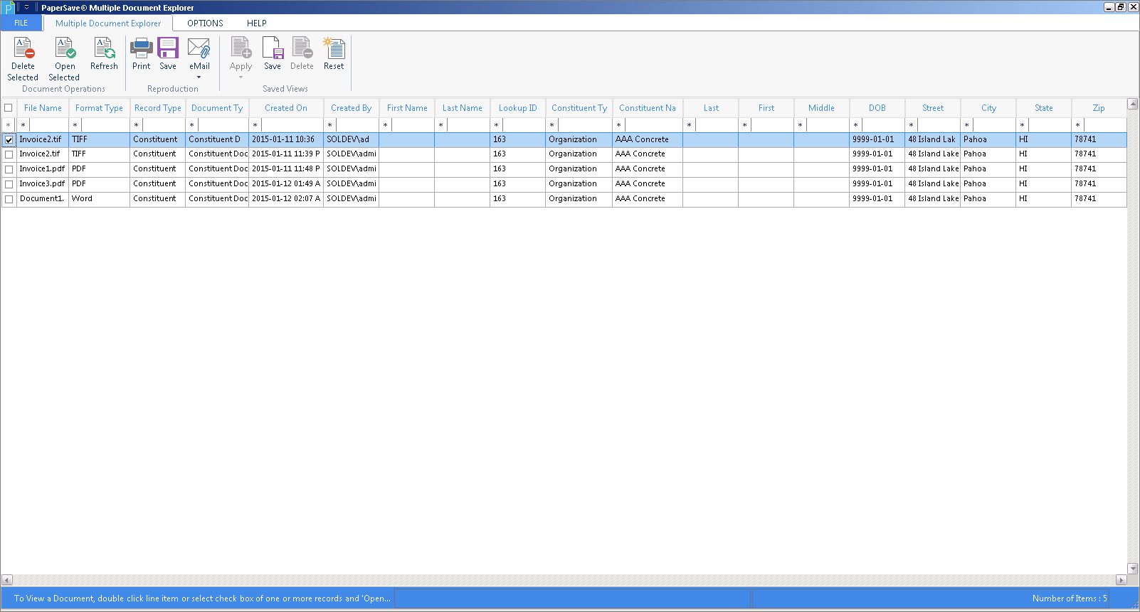Sort by Created By column header
Image resolution: width=1140 pixels, height=612 pixels.
[351, 108]
